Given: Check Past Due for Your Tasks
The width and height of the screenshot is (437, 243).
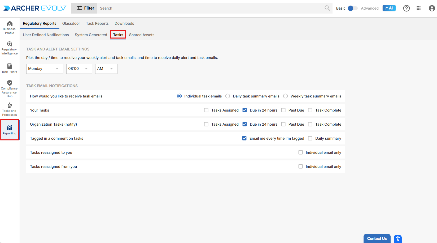Looking at the screenshot, I should tap(283, 110).
